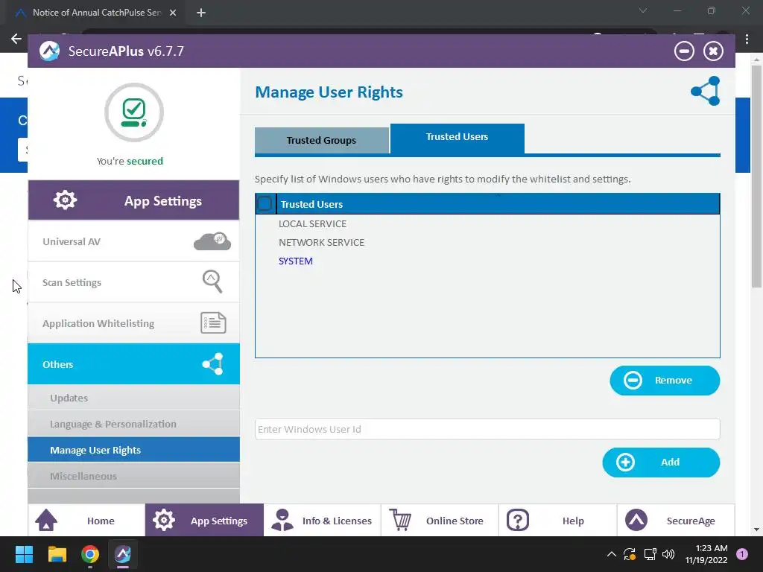The image size is (763, 572).
Task: Click the SecureAge logo icon in bottom bar
Action: 636,520
